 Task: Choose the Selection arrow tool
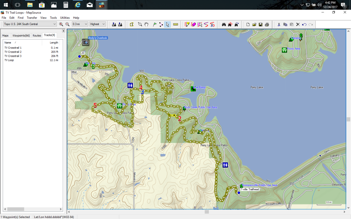click(x=167, y=24)
